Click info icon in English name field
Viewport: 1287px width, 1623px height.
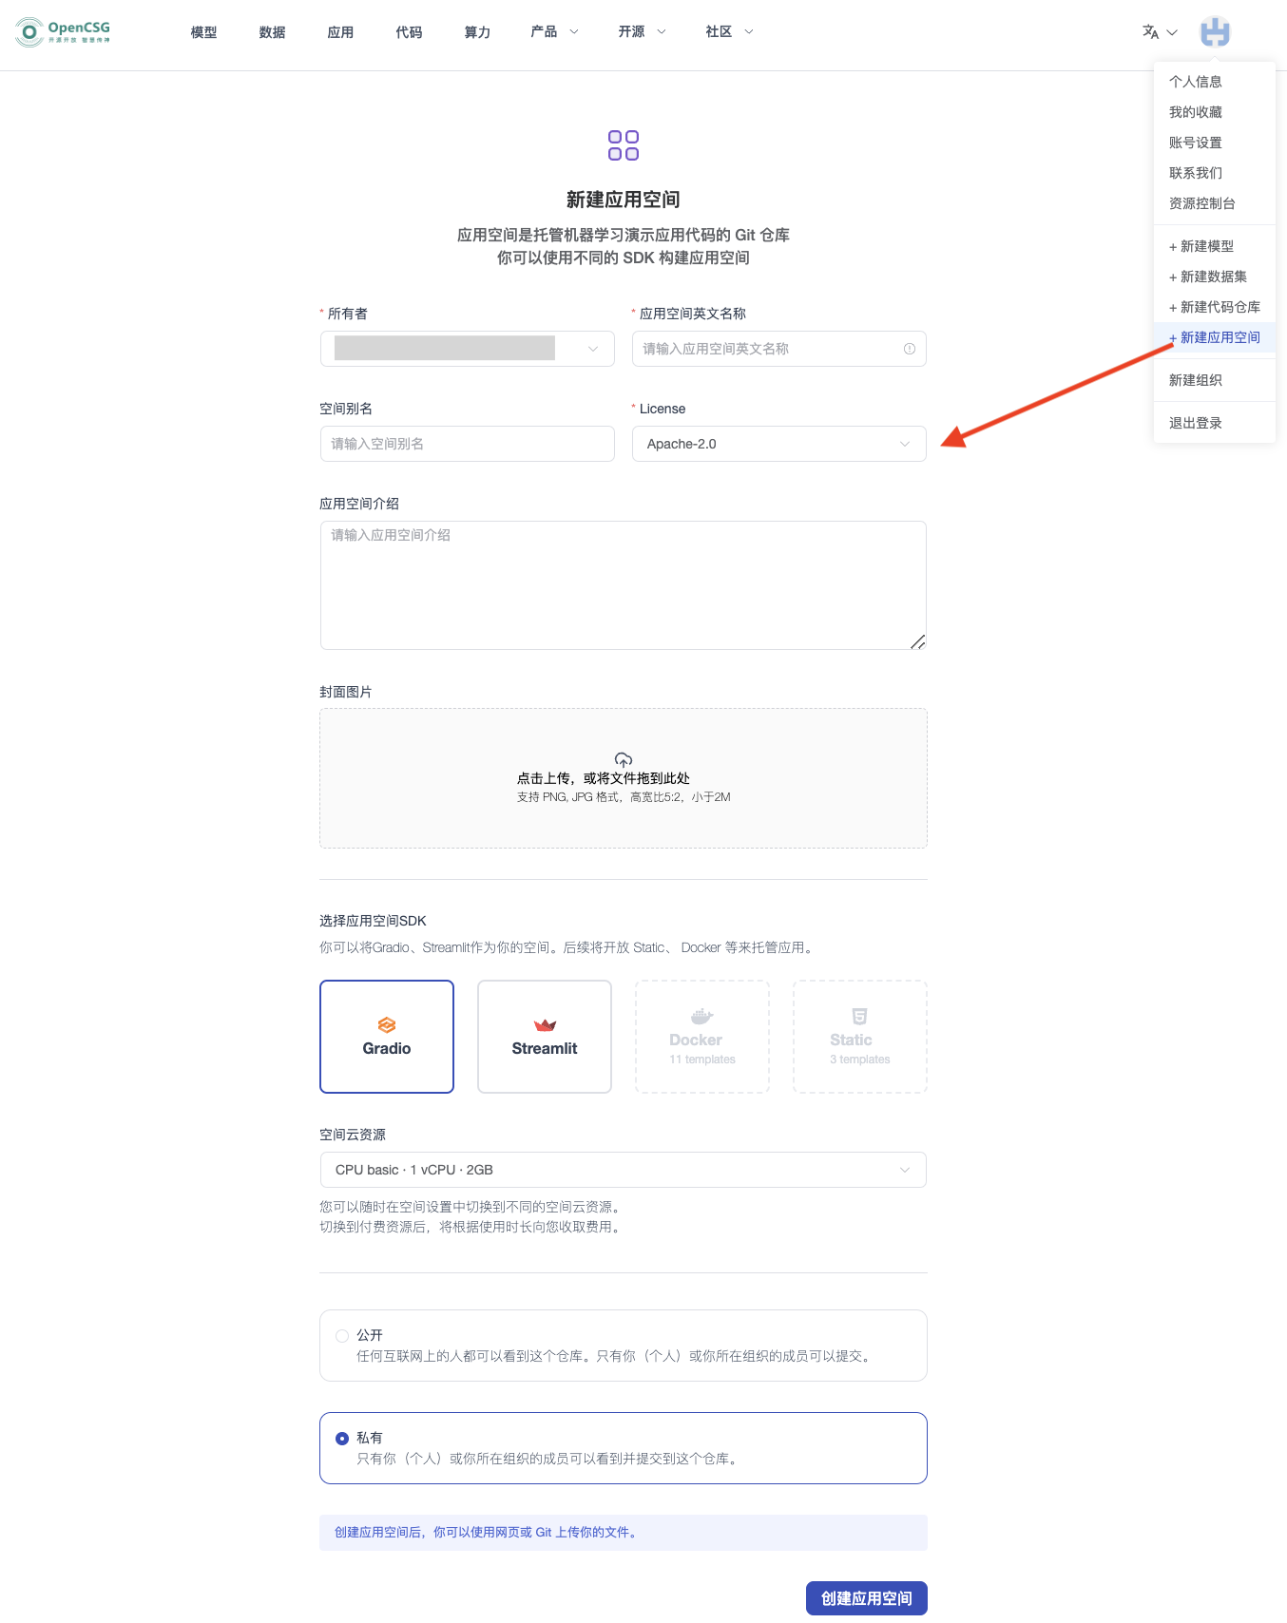(x=910, y=349)
